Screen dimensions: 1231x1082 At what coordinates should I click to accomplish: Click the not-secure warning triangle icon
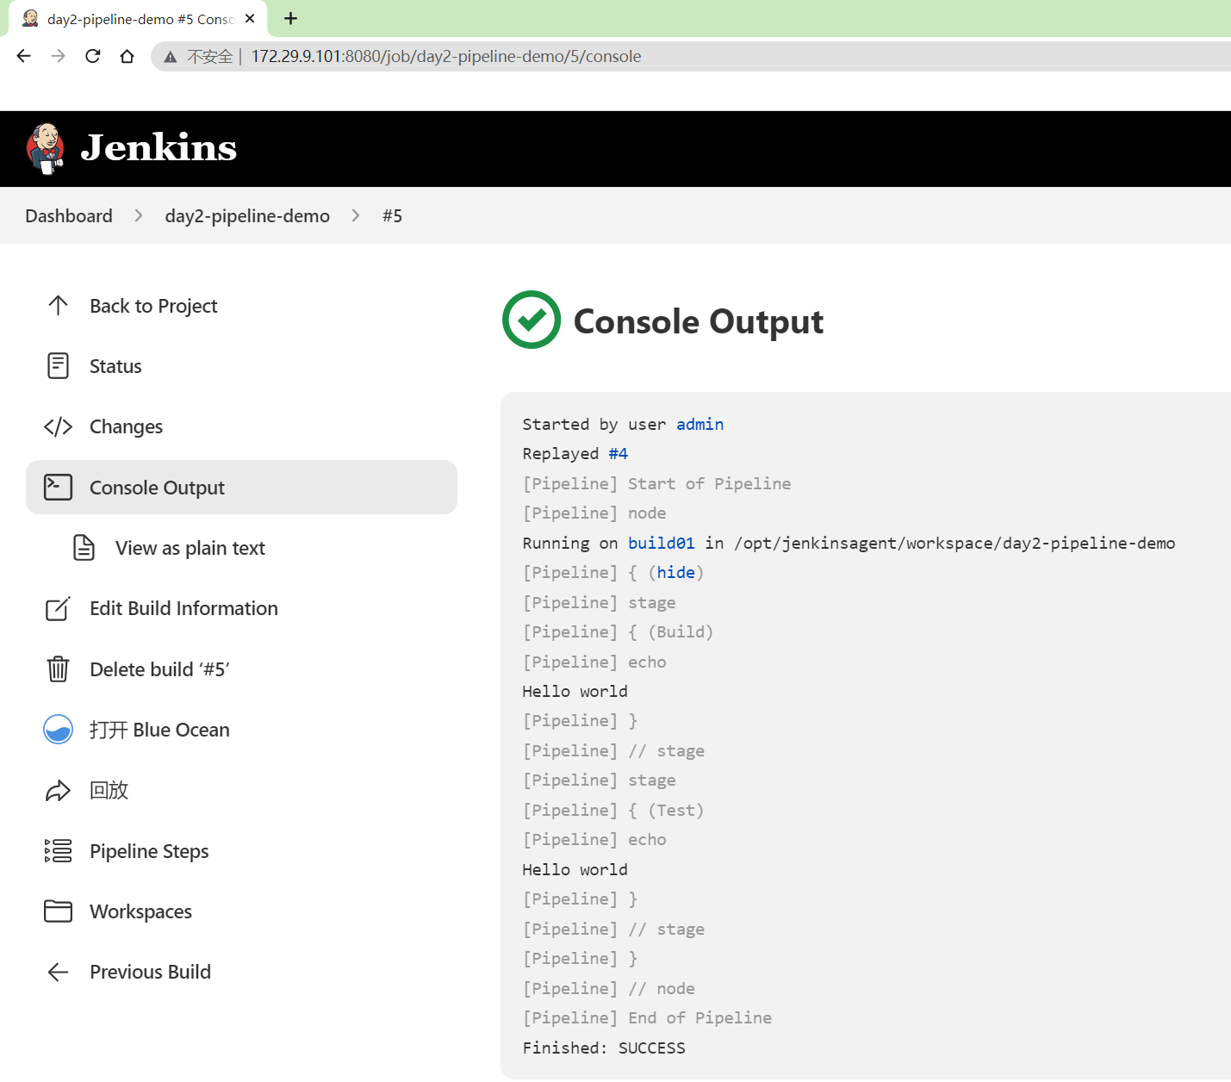click(x=171, y=57)
